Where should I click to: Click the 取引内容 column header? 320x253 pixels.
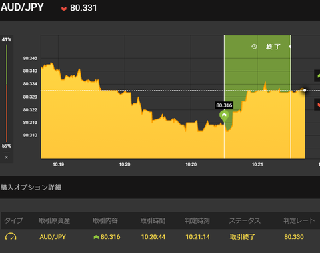(105, 220)
